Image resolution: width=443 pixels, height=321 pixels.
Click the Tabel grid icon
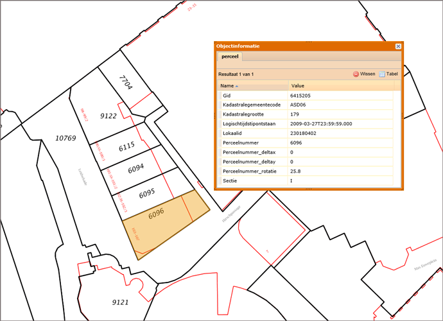[382, 74]
